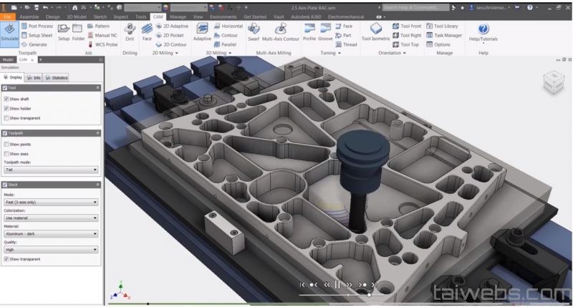The width and height of the screenshot is (573, 307).
Task: Open the Sketch ribbon tab
Action: point(100,16)
